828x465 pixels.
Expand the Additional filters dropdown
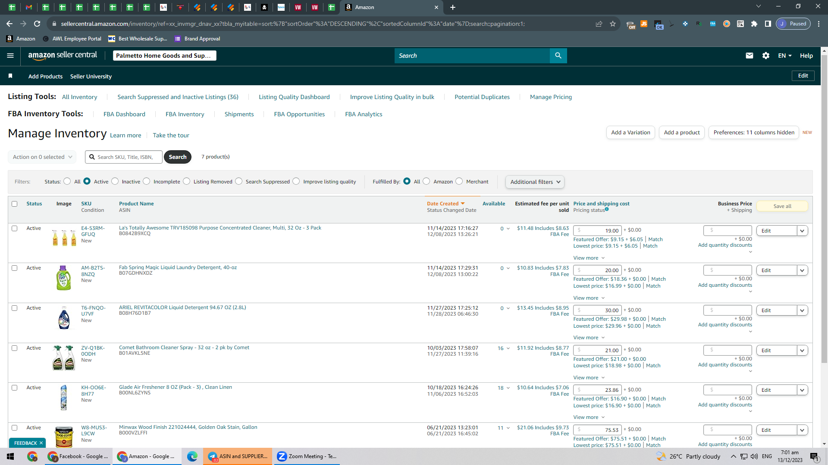(535, 182)
